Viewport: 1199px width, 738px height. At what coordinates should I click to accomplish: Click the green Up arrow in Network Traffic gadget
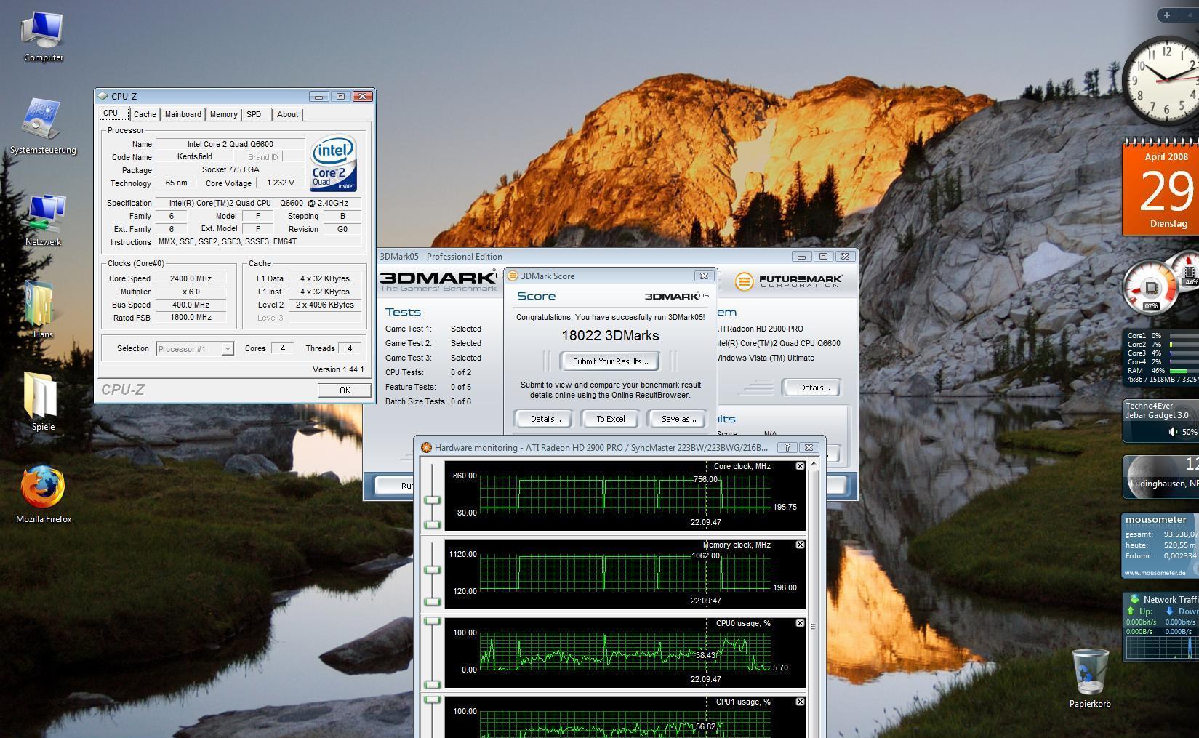pos(1131,611)
